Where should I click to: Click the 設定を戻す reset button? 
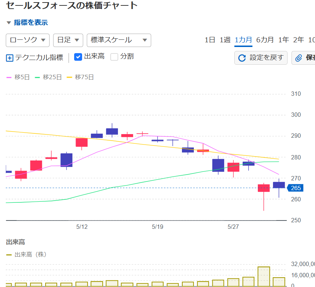[x=261, y=58]
